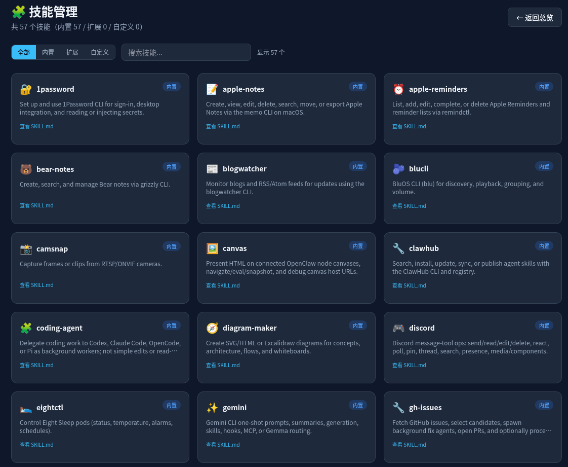Open SKILL.md link for clawhub
Screen dimensions: 568x467
[x=409, y=285]
